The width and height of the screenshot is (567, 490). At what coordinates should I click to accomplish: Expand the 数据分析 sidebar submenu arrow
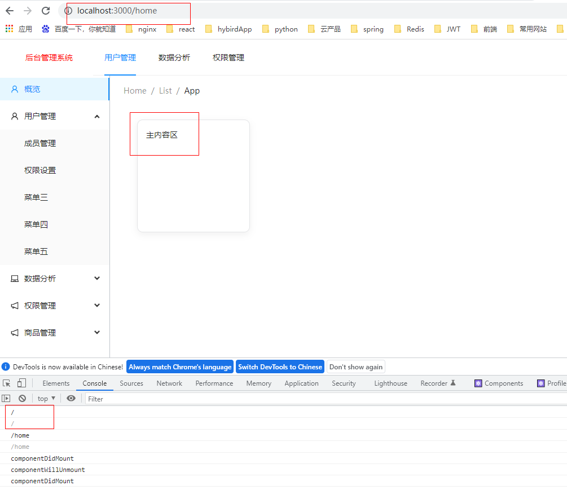(x=97, y=278)
